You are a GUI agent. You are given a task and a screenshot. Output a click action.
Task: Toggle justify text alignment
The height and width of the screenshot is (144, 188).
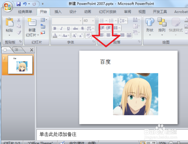tap(122, 35)
